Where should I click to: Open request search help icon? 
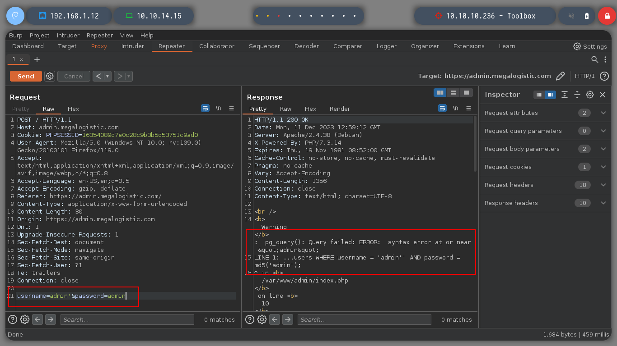point(13,319)
